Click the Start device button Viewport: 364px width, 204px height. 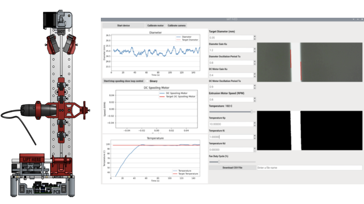[123, 26]
